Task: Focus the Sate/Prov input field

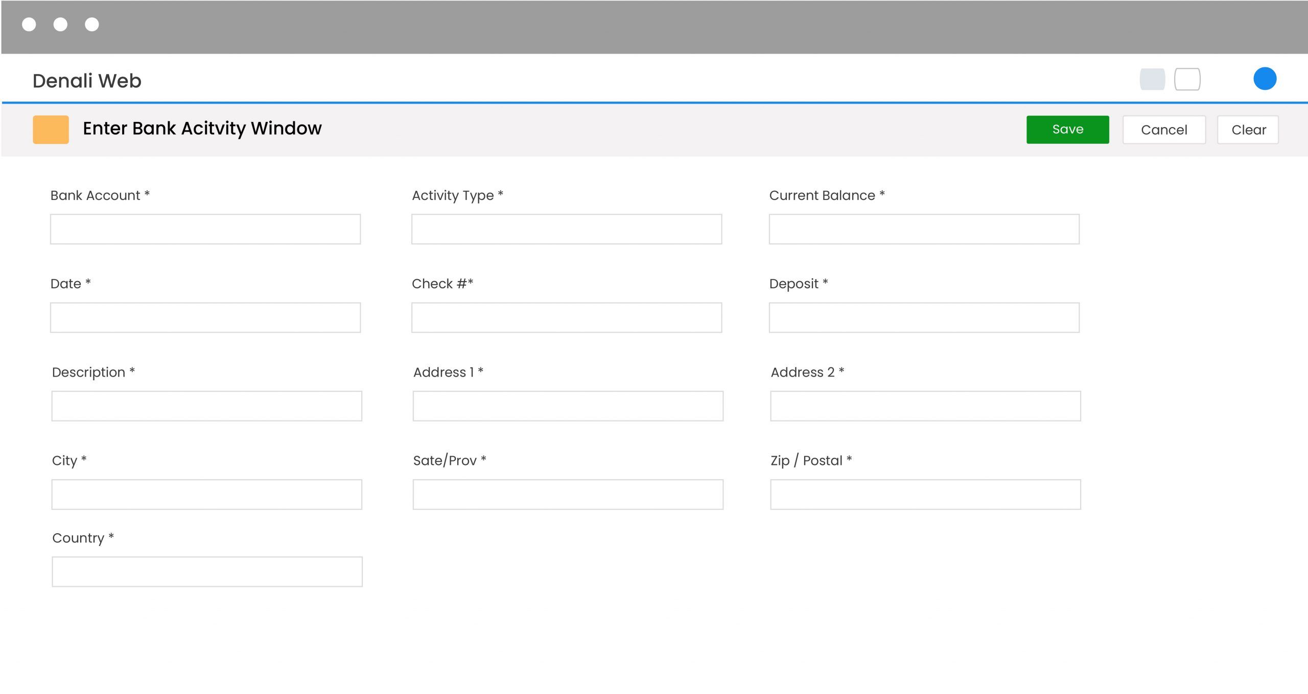Action: point(568,494)
